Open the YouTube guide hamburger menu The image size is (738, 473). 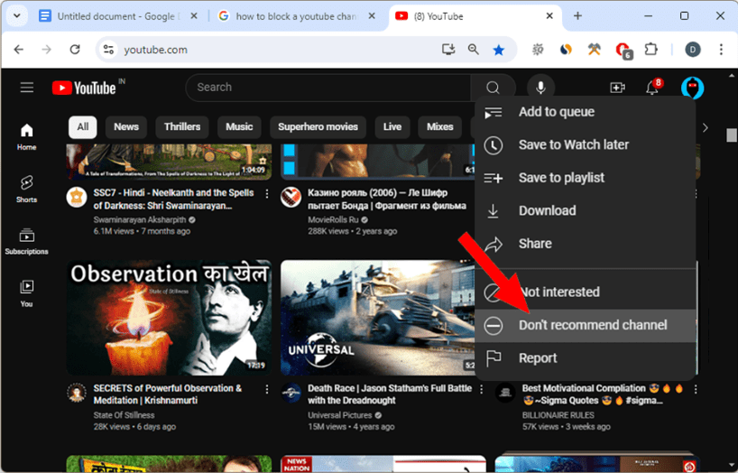click(x=27, y=88)
